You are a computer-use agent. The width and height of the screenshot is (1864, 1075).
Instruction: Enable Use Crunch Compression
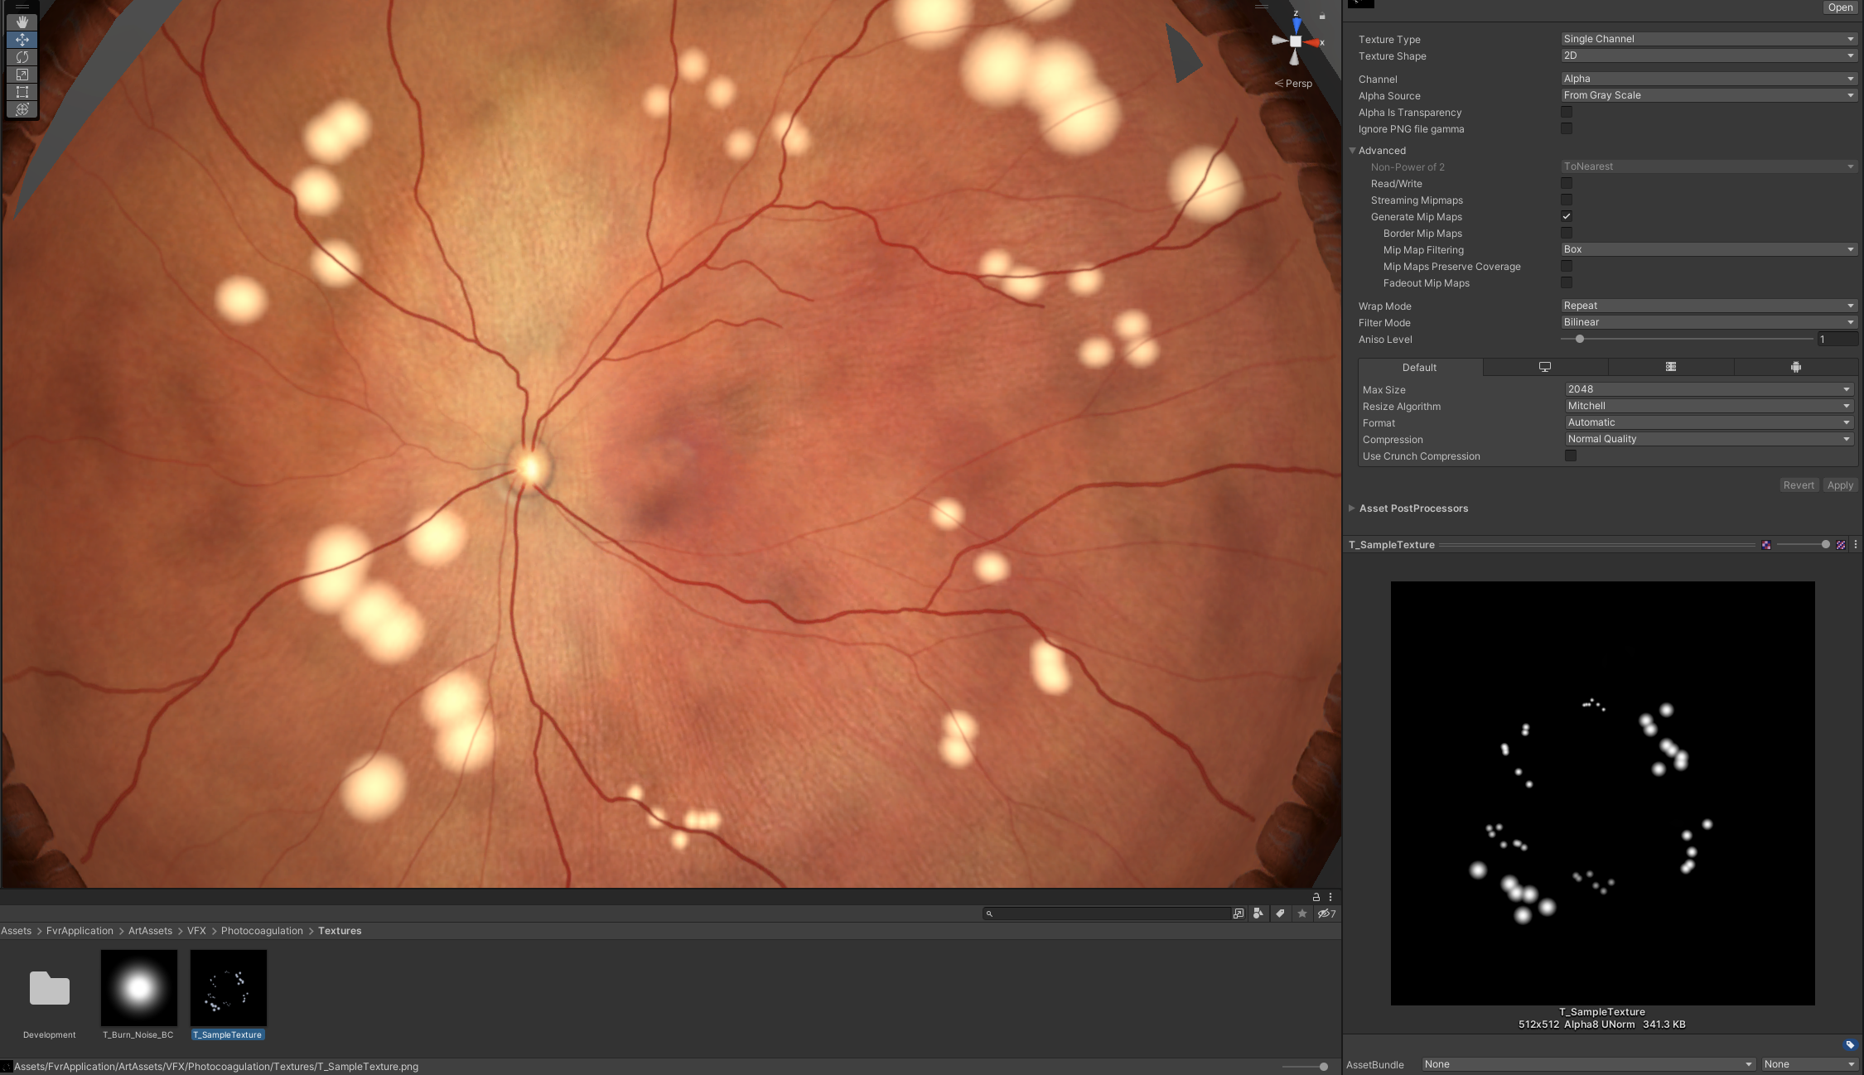click(1571, 456)
